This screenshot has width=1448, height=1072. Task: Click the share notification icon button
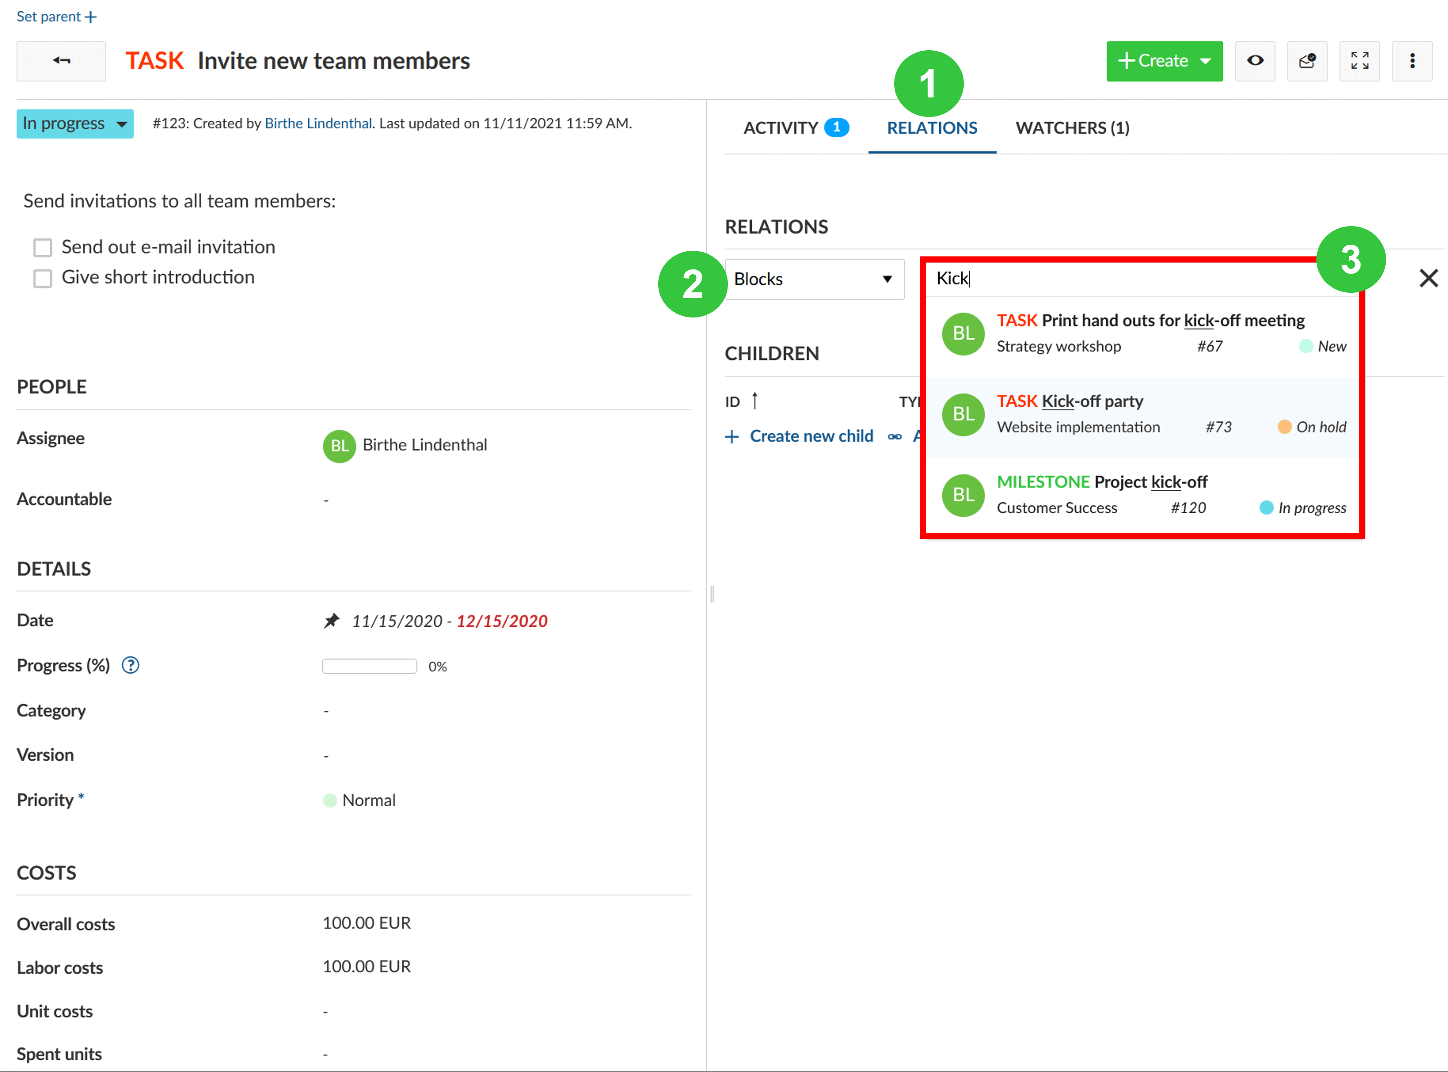(1306, 61)
